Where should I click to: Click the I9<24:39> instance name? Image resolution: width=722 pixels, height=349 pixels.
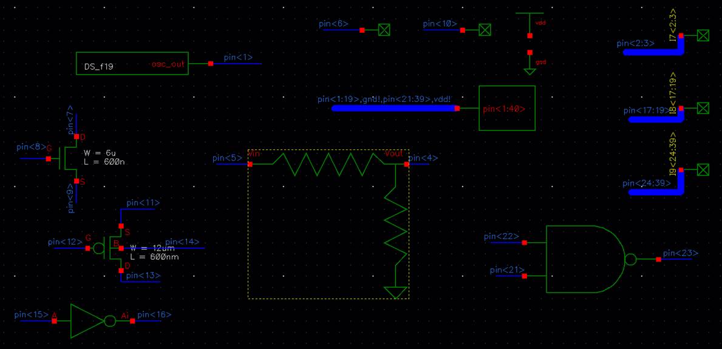click(673, 155)
